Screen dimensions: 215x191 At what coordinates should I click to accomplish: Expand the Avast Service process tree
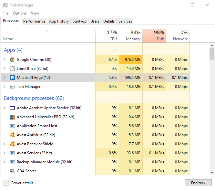tap(5, 153)
